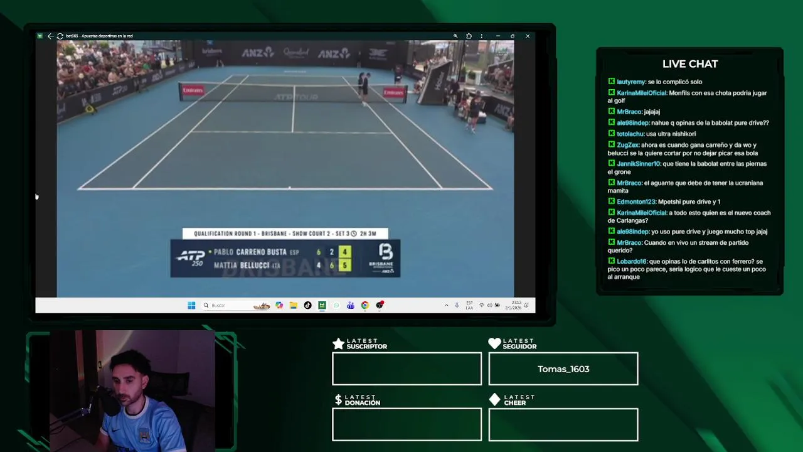Select lautyremy's chat message
This screenshot has height=452, width=803.
(655, 82)
